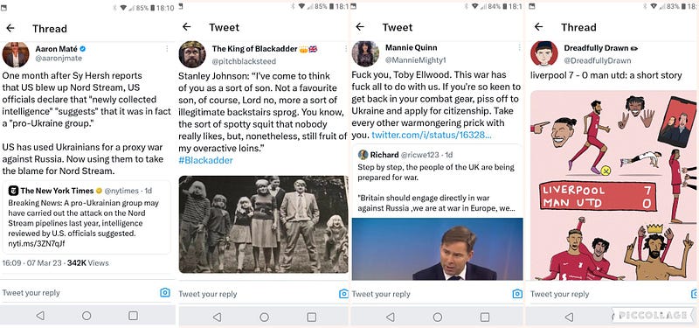
Task: Go back from Aaron Maté thread
Action: (x=10, y=28)
